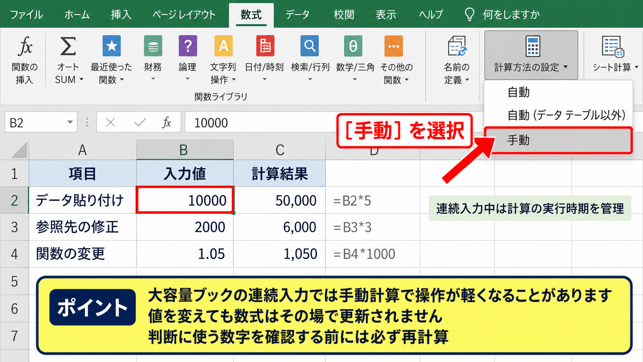The image size is (643, 362).
Task: Choose the 日付/時刻 calendar icon
Action: (x=265, y=46)
